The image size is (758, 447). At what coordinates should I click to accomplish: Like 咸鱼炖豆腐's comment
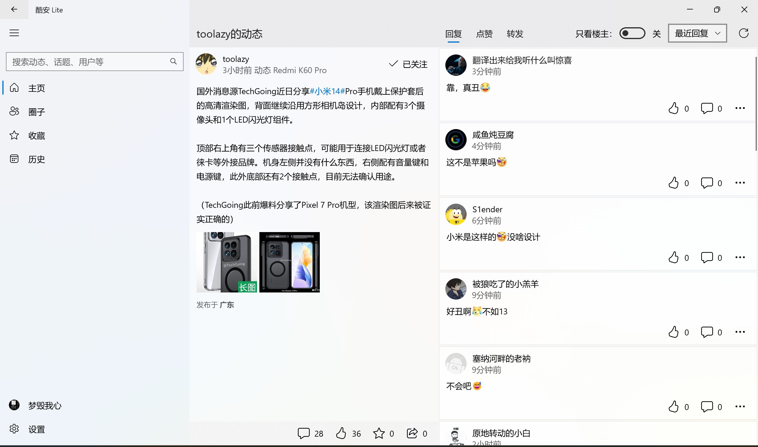674,183
